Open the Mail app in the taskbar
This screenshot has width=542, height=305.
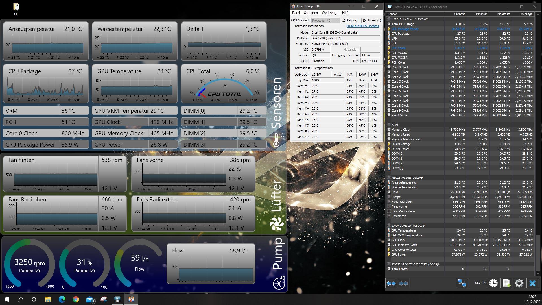click(90, 299)
